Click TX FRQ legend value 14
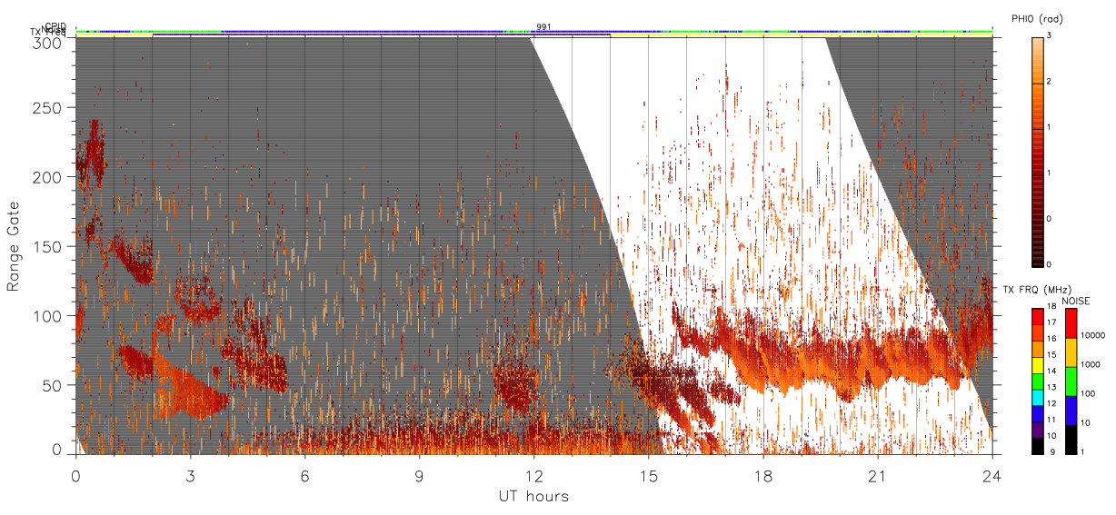Viewport: 1116px width, 515px height. 1051,371
